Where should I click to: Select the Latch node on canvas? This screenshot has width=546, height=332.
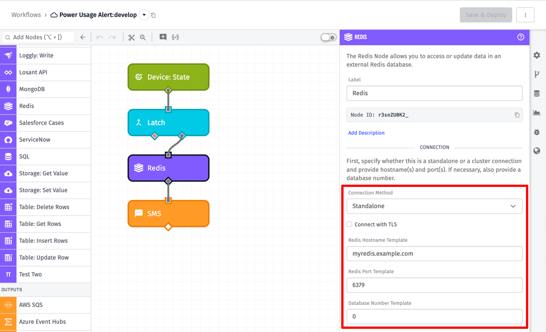168,122
